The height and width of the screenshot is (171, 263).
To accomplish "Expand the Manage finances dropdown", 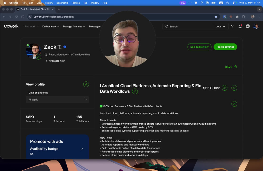I will click(x=74, y=26).
